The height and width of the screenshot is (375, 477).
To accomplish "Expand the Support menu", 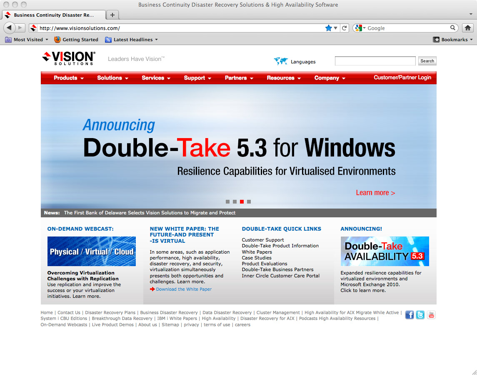I will 197,78.
